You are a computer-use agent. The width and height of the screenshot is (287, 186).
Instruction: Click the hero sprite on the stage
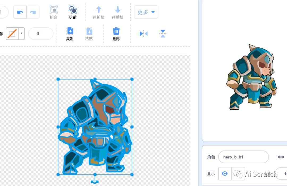point(252,77)
